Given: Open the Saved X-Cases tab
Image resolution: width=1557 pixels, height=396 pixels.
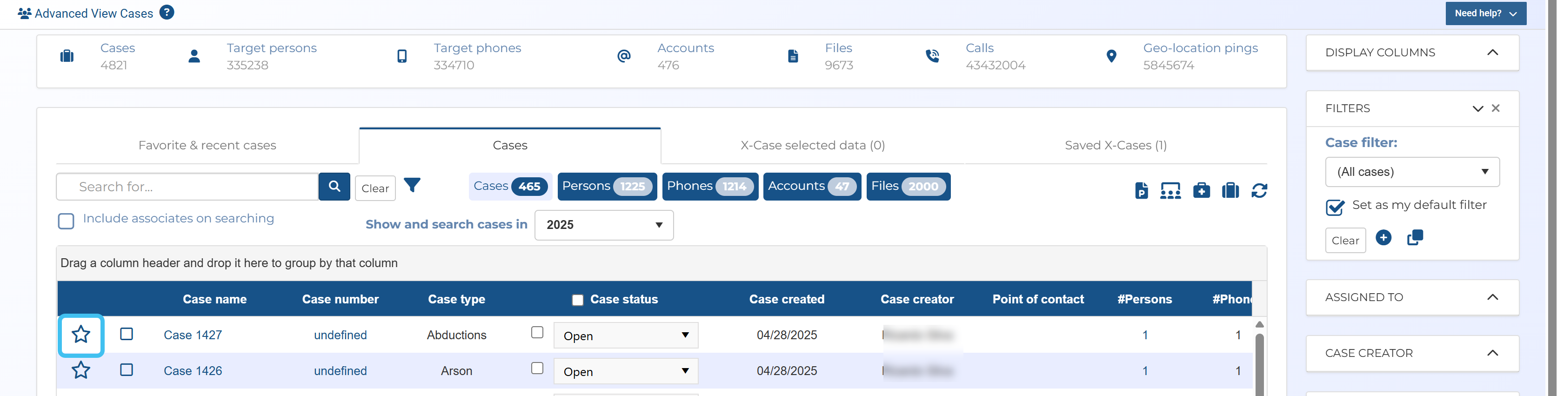Looking at the screenshot, I should point(1115,146).
